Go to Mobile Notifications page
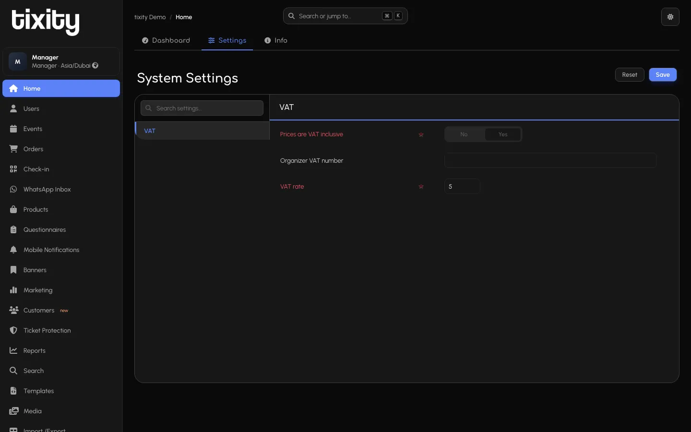691x432 pixels. coord(61,250)
